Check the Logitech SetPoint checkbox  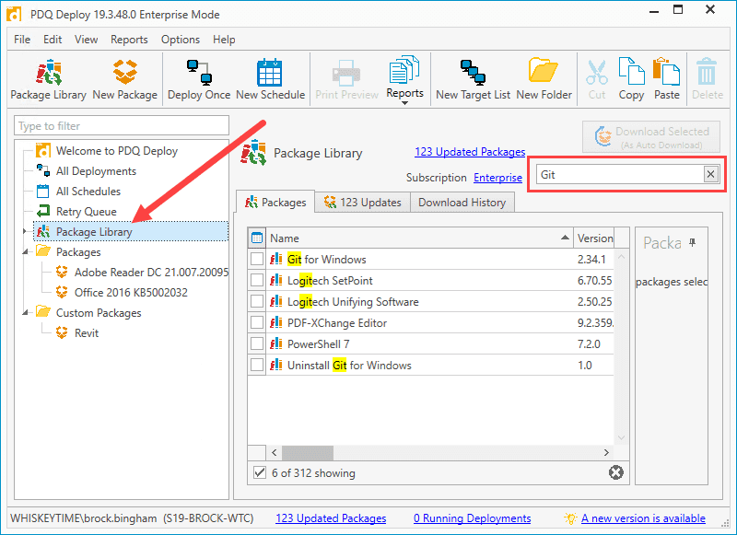(x=257, y=281)
